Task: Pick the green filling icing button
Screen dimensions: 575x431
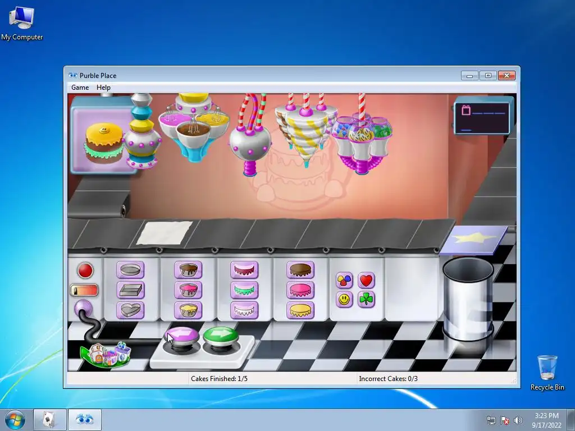Action: (244, 290)
